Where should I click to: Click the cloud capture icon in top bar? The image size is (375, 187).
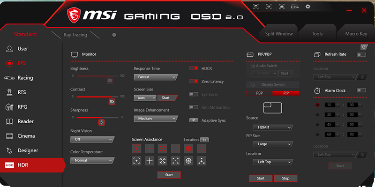(x=282, y=7)
